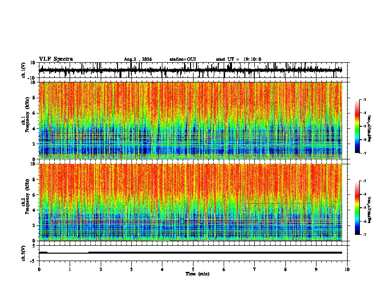Viewport: 391px width, 302px height.
Task: Click the ch.2 color scale bar
Action: coord(357,208)
